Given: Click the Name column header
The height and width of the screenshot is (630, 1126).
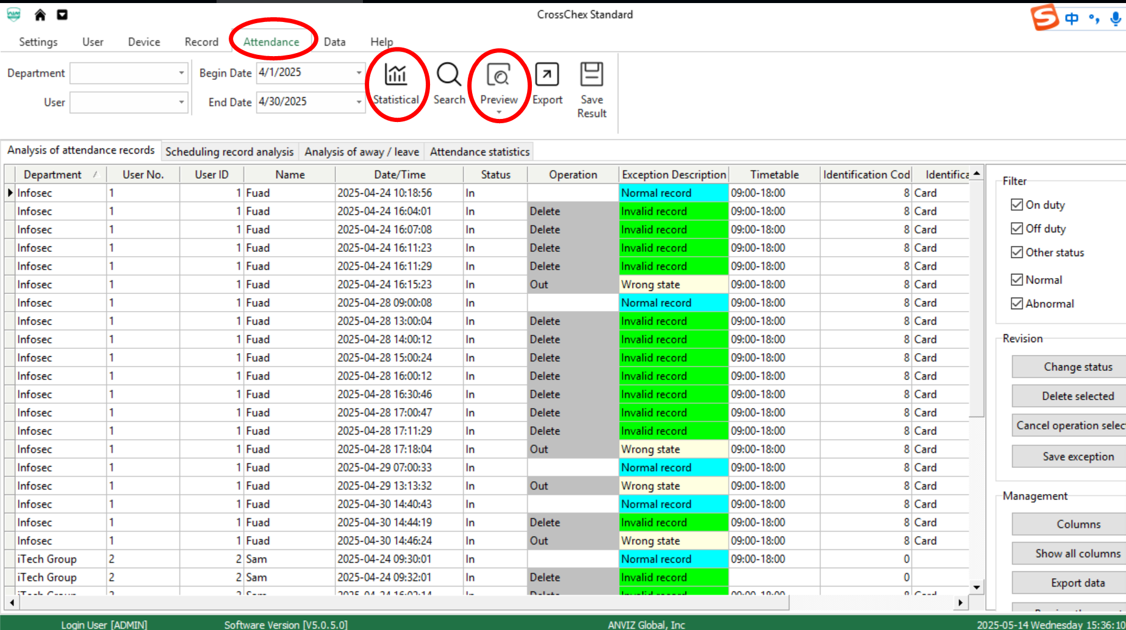Looking at the screenshot, I should [x=290, y=174].
